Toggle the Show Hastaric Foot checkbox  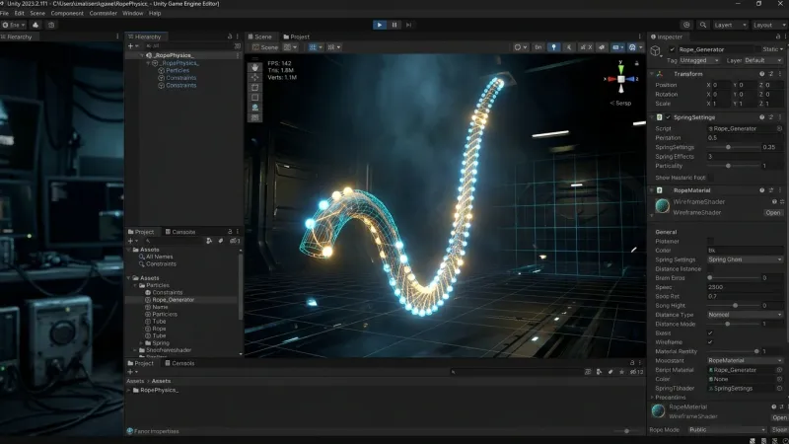(x=710, y=178)
